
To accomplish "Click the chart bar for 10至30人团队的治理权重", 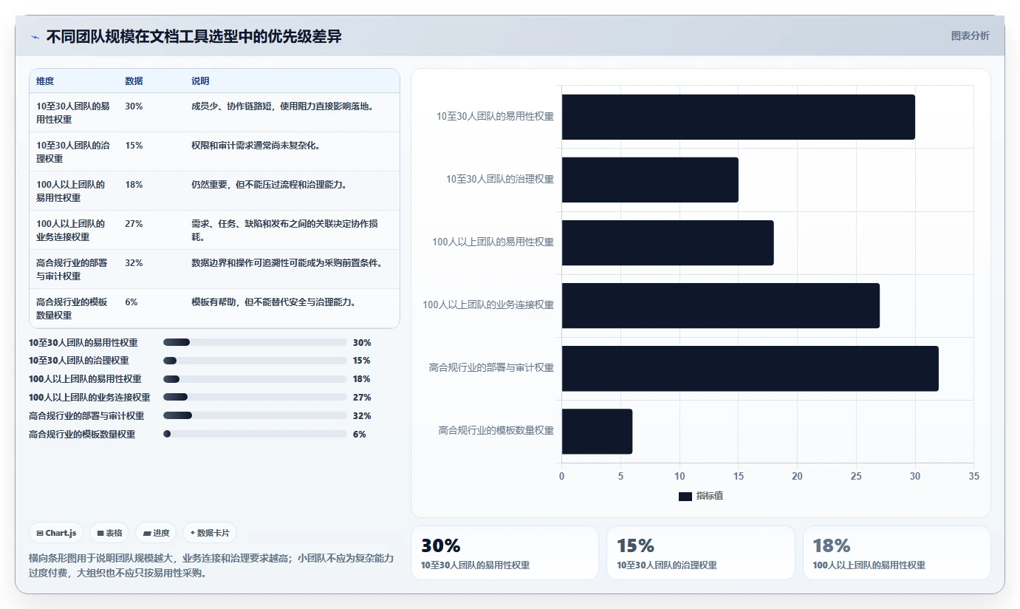I will (x=650, y=180).
